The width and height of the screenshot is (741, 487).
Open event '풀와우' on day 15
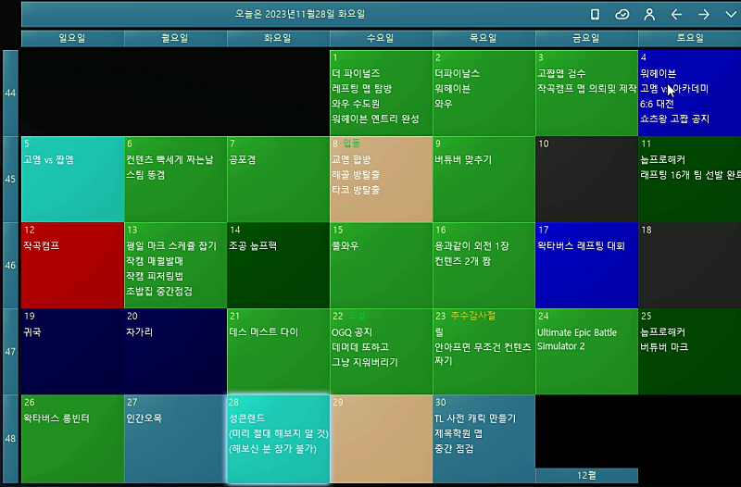coord(345,246)
